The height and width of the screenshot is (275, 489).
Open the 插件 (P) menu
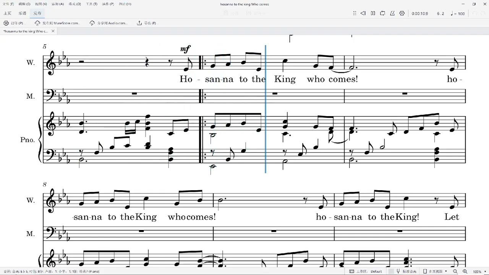click(x=108, y=4)
